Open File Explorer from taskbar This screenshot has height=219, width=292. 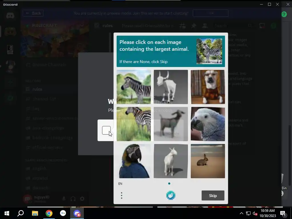pyautogui.click(x=35, y=213)
